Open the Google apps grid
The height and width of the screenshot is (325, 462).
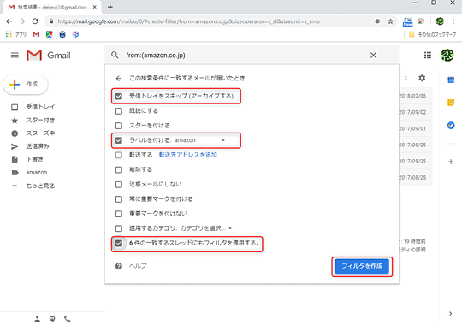tap(428, 55)
